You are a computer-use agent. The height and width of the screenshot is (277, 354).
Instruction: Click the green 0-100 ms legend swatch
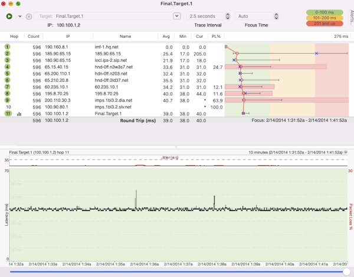pos(324,12)
